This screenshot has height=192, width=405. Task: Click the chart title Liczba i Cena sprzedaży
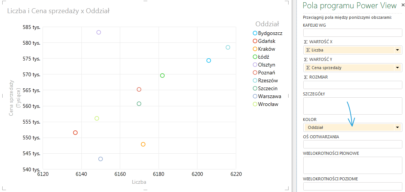[x=58, y=11]
